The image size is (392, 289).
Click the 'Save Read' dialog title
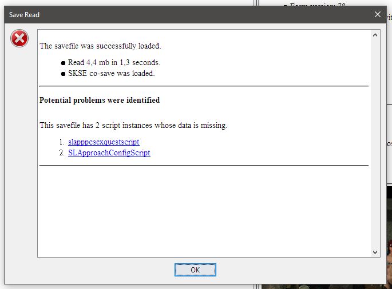pos(24,15)
